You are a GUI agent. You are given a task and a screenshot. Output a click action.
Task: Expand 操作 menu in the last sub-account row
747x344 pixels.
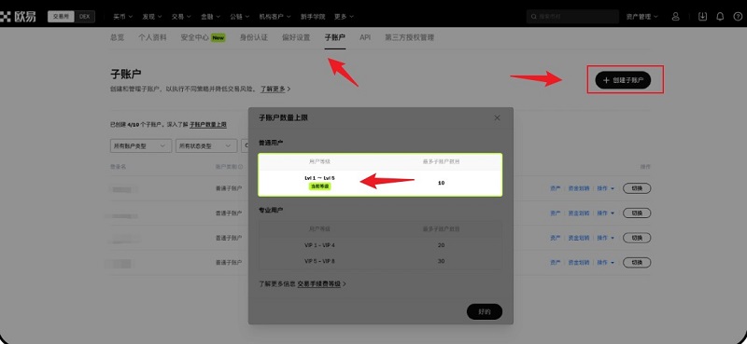605,262
